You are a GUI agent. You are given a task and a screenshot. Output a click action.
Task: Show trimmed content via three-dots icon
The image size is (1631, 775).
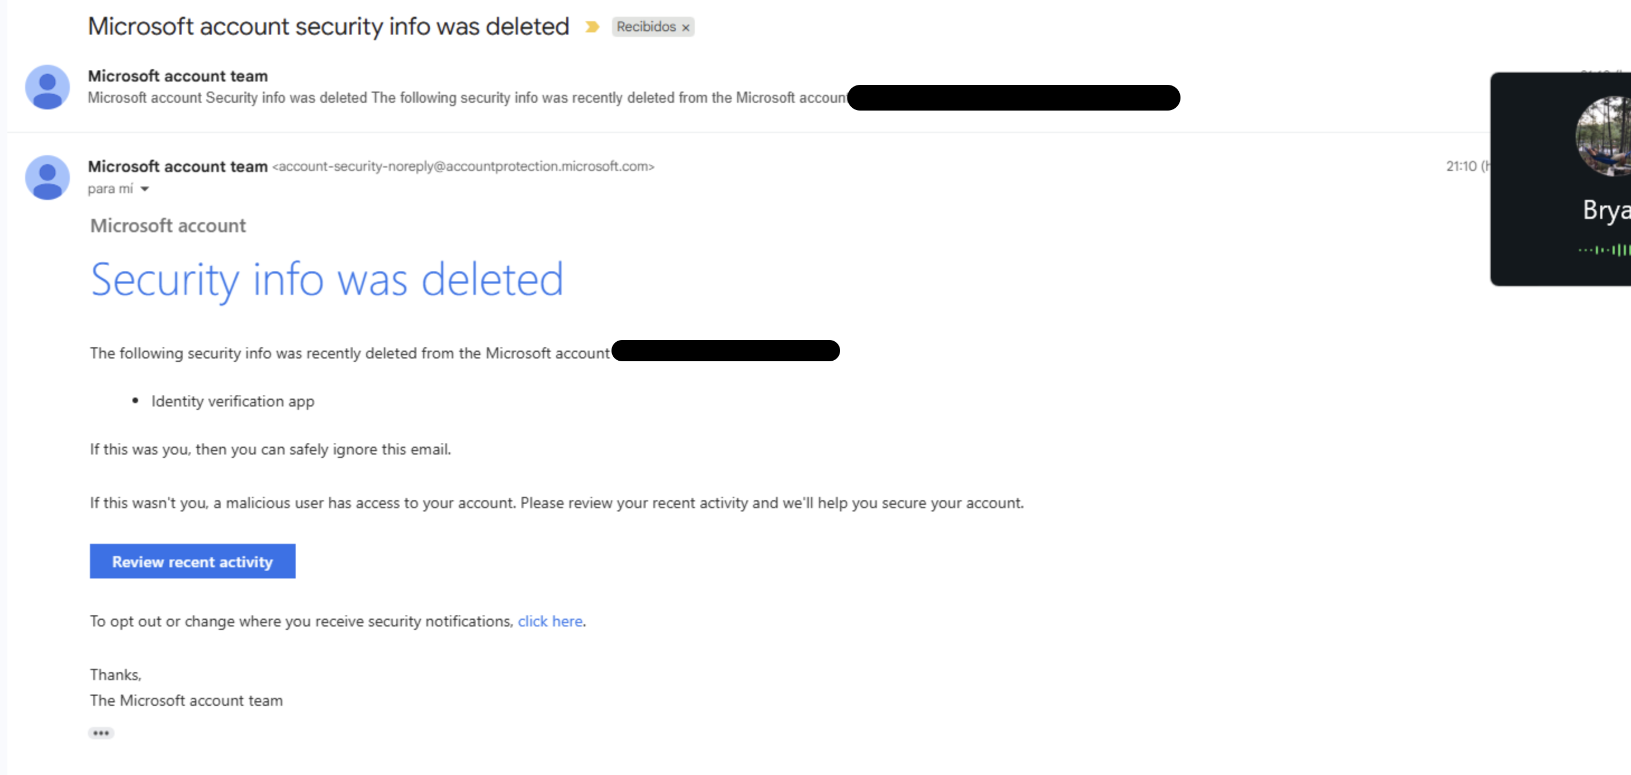click(x=101, y=733)
